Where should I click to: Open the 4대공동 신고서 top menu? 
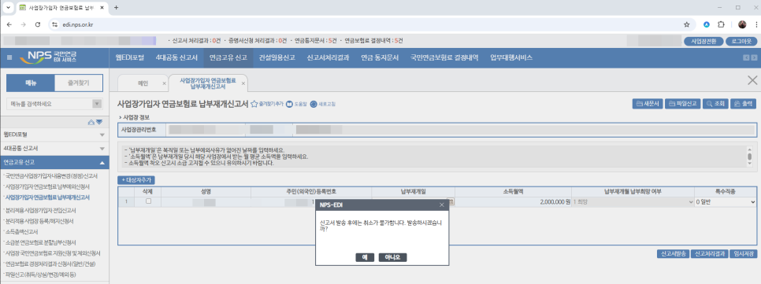click(176, 57)
